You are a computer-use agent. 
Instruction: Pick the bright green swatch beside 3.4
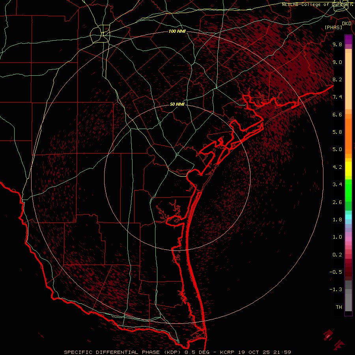348,190
